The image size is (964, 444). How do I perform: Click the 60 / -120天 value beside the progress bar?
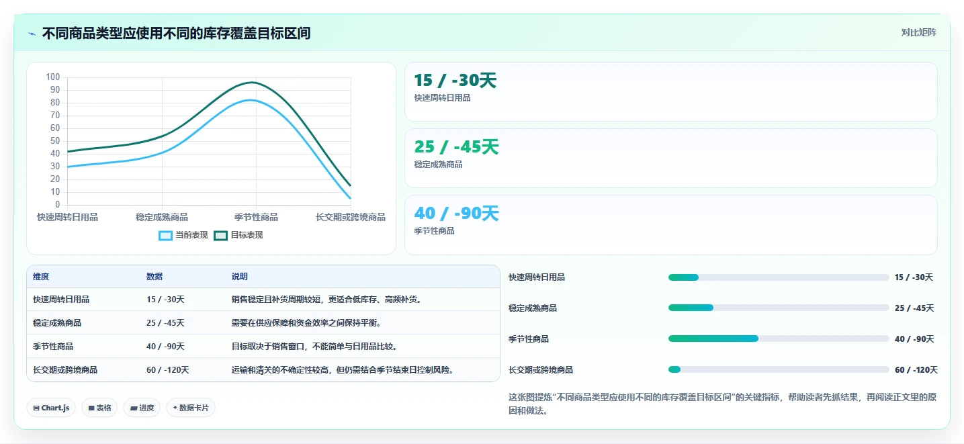pos(916,370)
